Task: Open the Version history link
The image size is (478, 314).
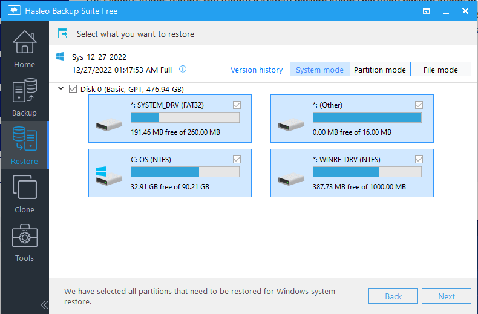Action: pos(257,70)
